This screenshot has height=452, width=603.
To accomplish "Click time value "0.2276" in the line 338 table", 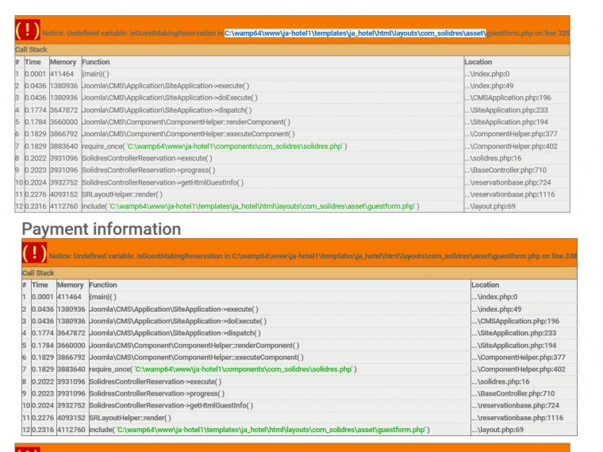I will tap(43, 417).
